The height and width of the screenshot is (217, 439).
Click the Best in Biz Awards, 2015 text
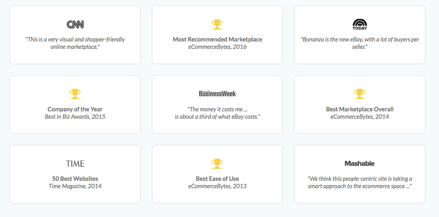pyautogui.click(x=75, y=117)
